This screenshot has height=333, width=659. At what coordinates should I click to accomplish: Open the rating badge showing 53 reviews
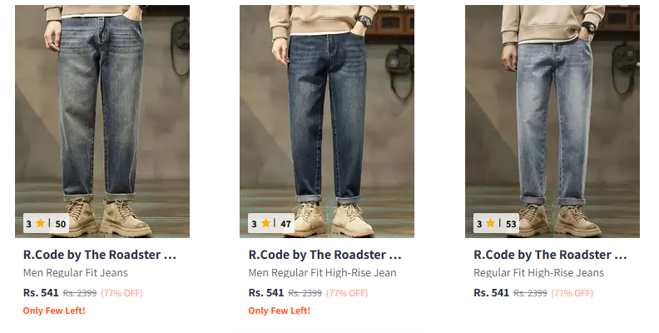click(497, 223)
